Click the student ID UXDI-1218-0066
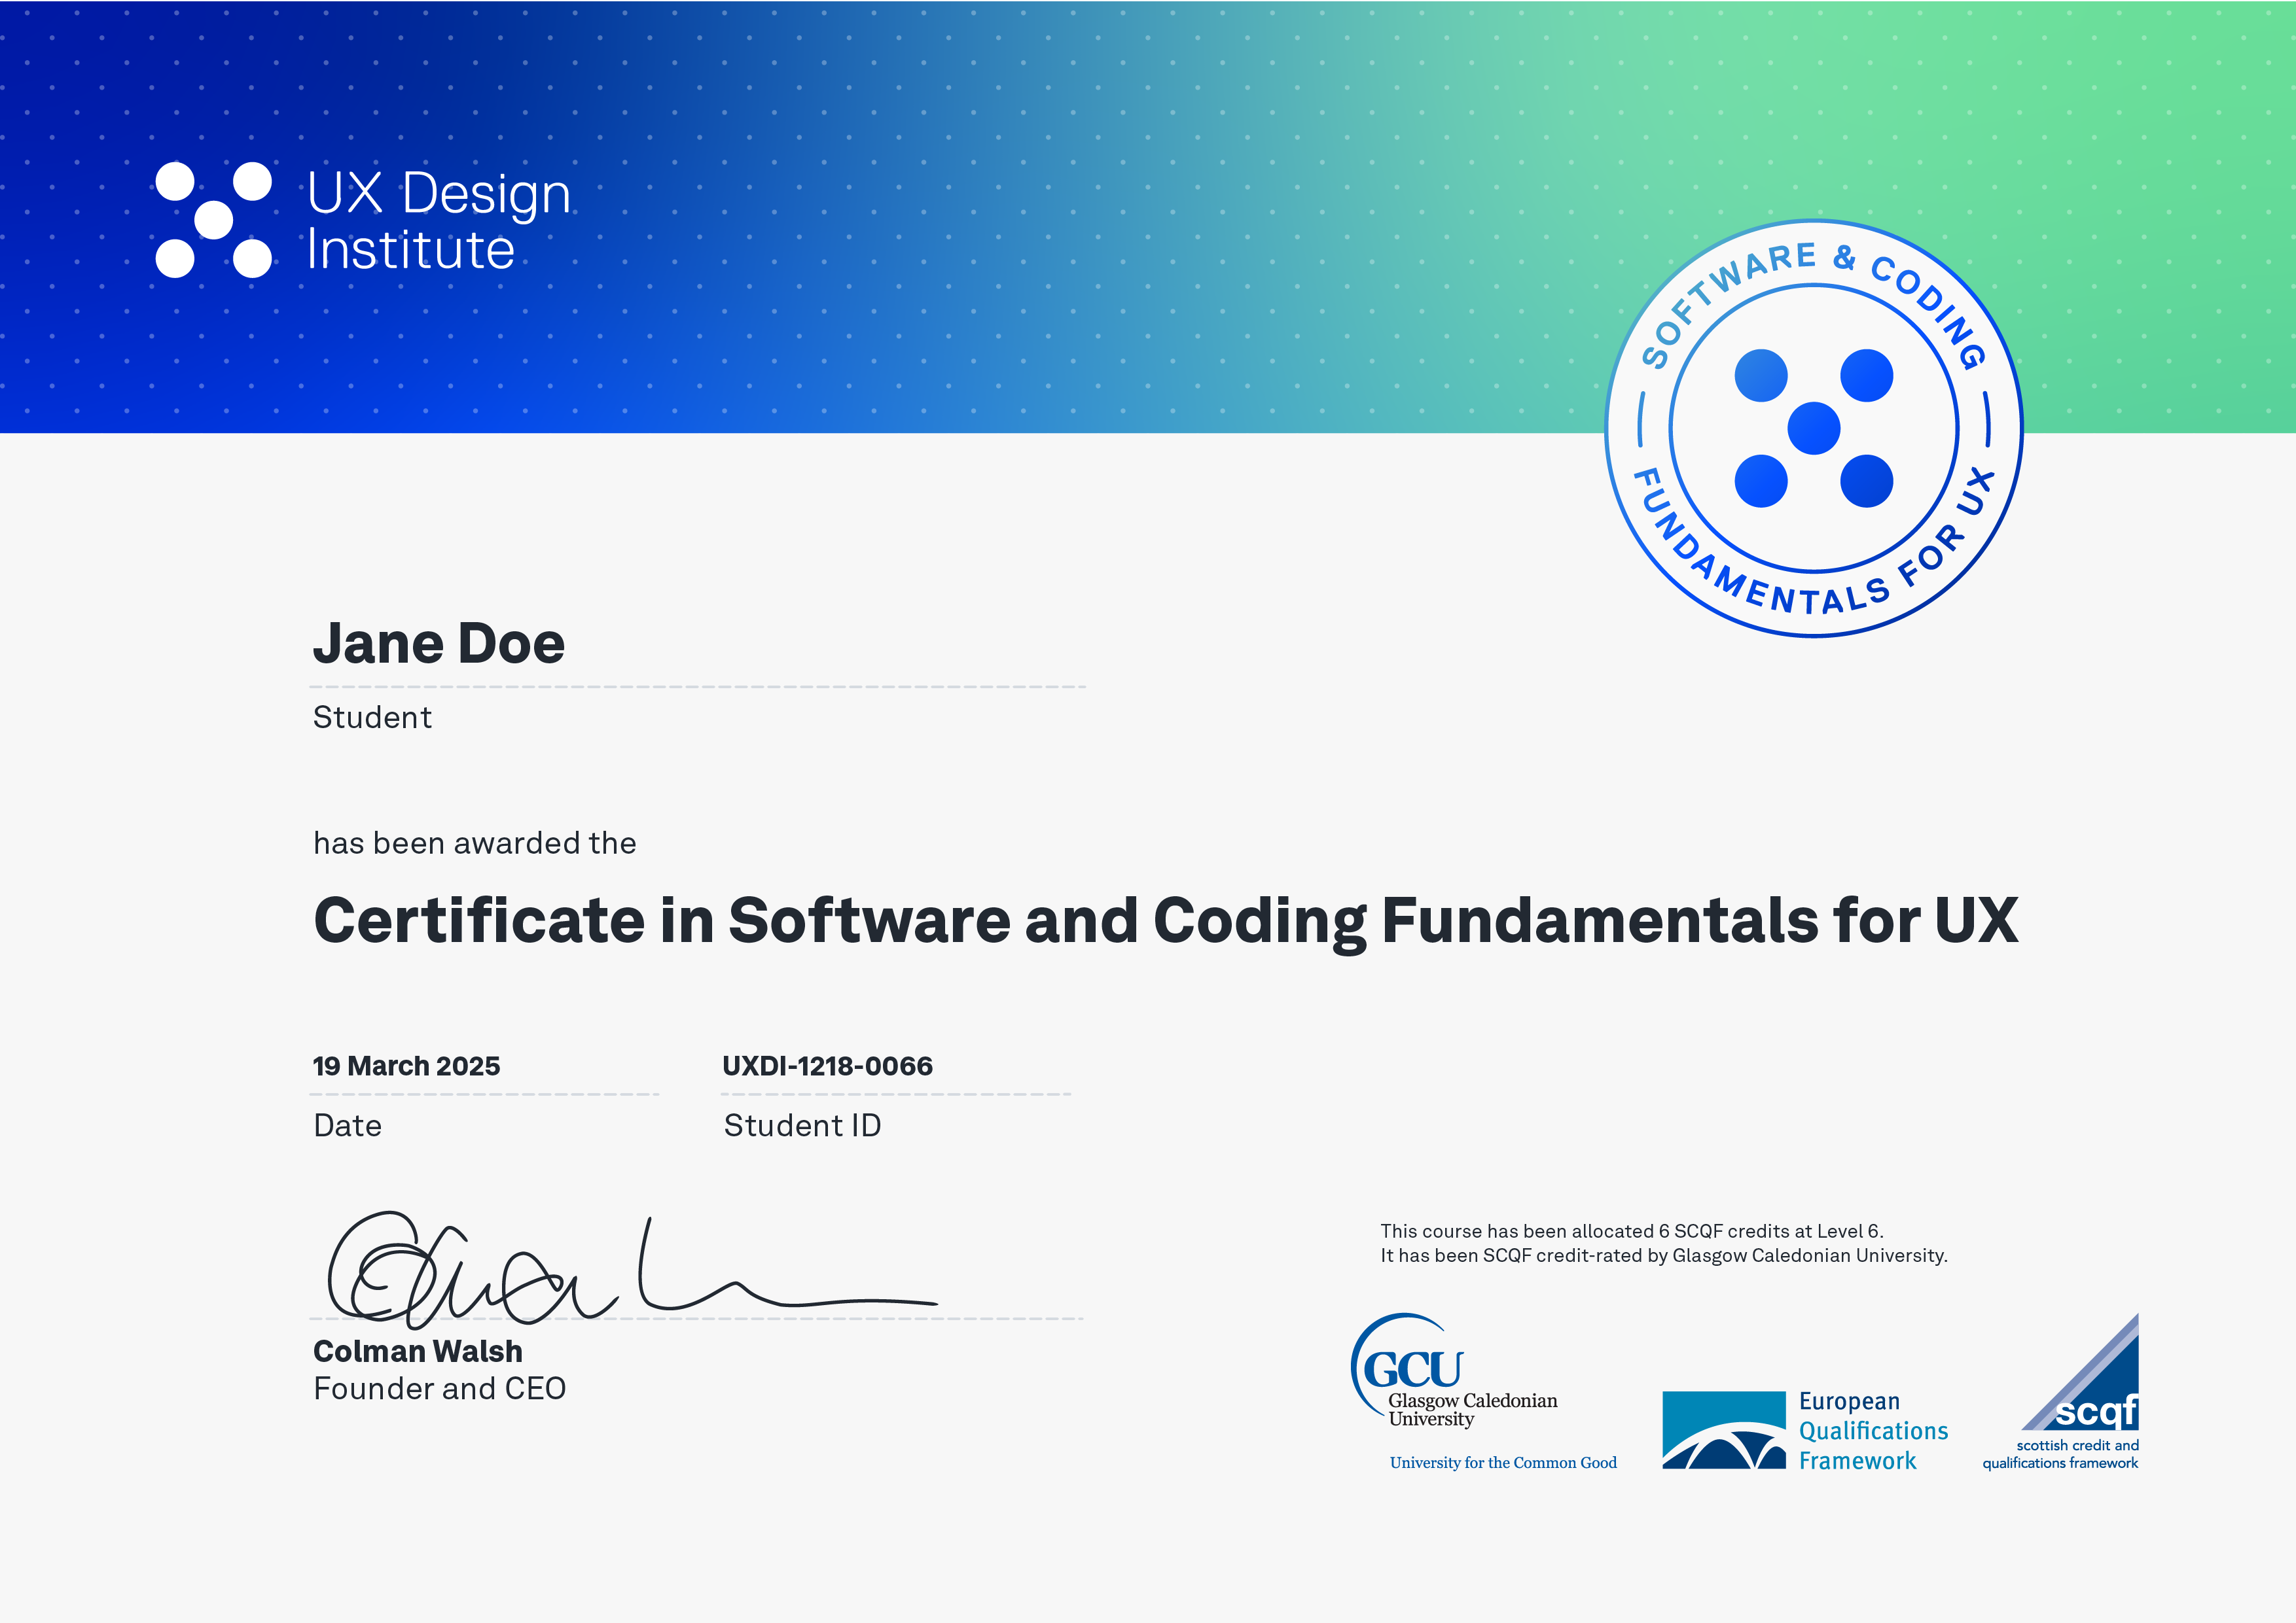Viewport: 2296px width, 1623px height. [827, 1066]
